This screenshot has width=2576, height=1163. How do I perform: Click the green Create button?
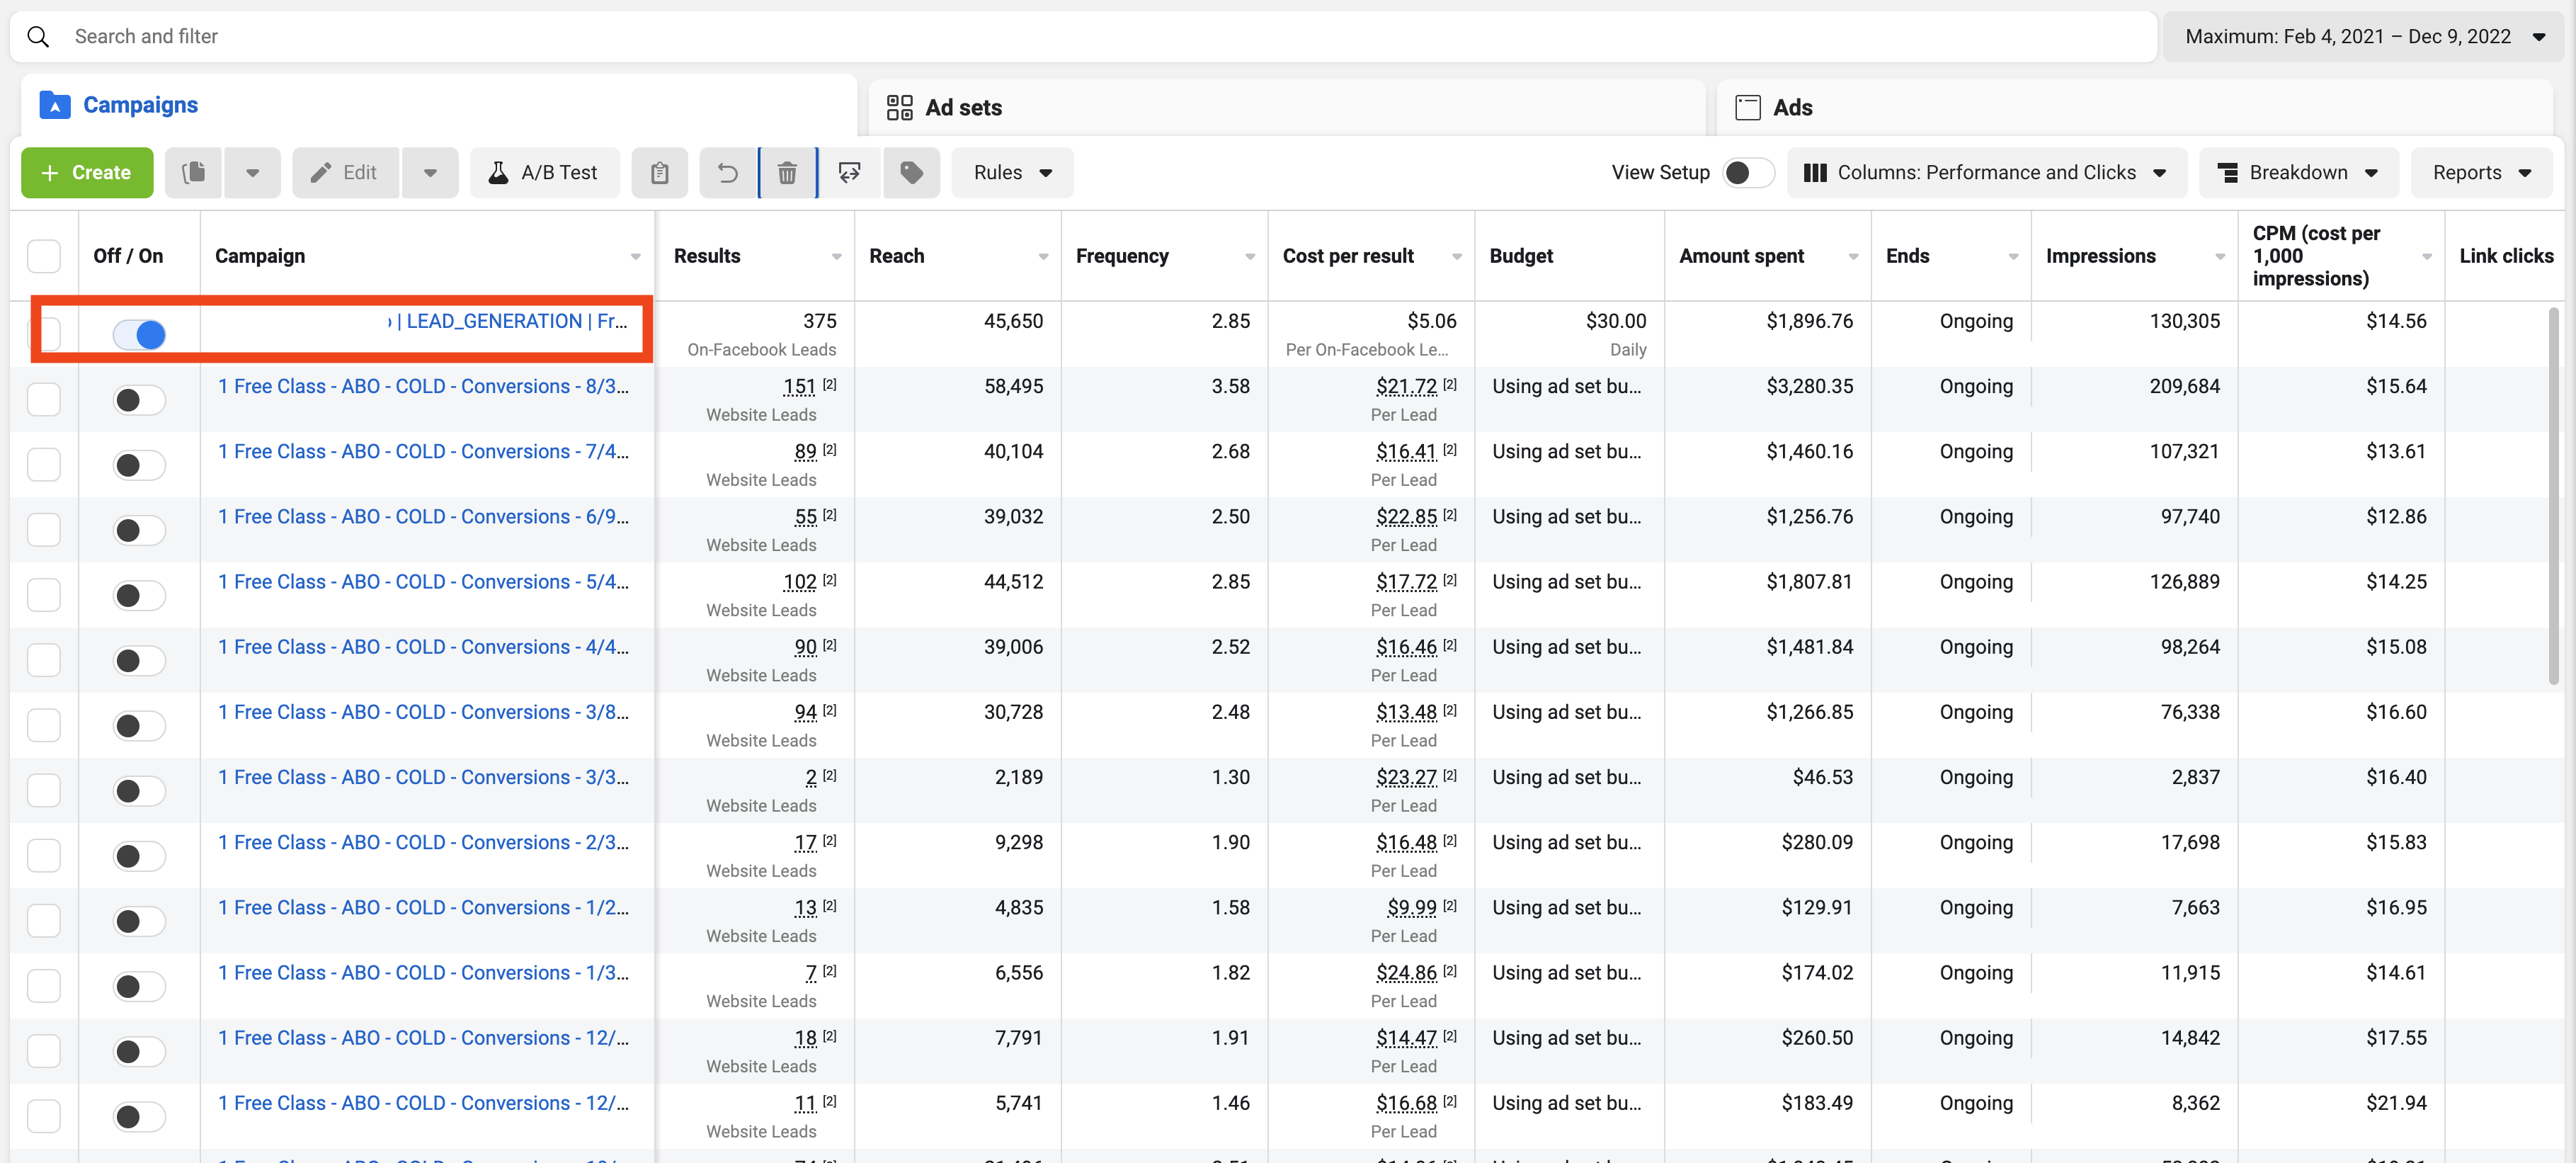[87, 173]
